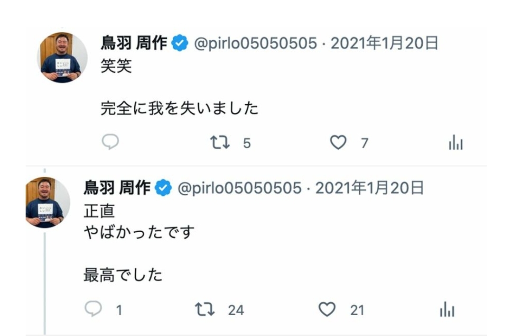Click reply icon on first tweet
This screenshot has width=512, height=336.
111,142
